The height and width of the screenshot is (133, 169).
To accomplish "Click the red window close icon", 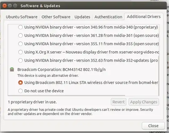I will click(x=4, y=6).
